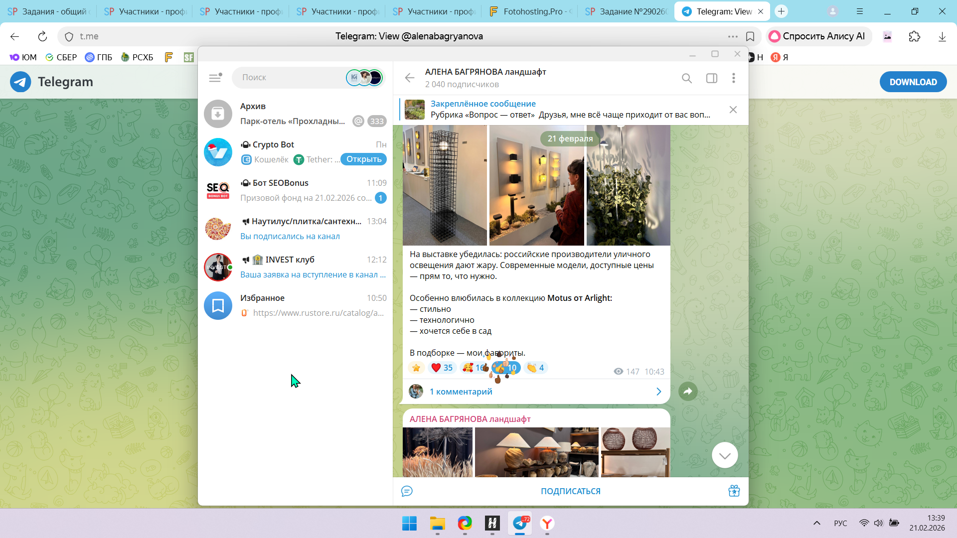The height and width of the screenshot is (538, 957).
Task: Open discussion comments bubble icon
Action: point(407,491)
